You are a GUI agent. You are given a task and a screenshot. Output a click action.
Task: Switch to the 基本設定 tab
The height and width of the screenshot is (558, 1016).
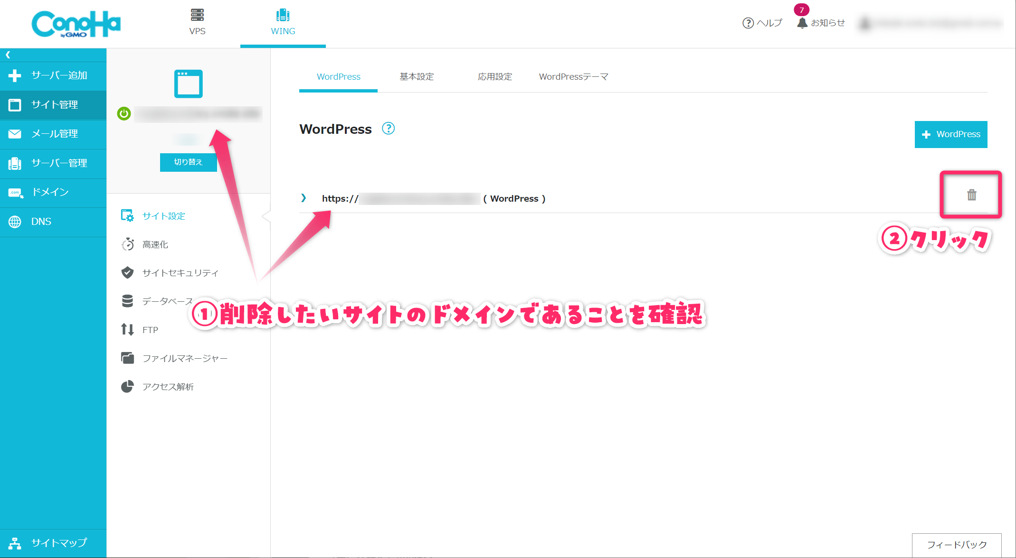(417, 77)
